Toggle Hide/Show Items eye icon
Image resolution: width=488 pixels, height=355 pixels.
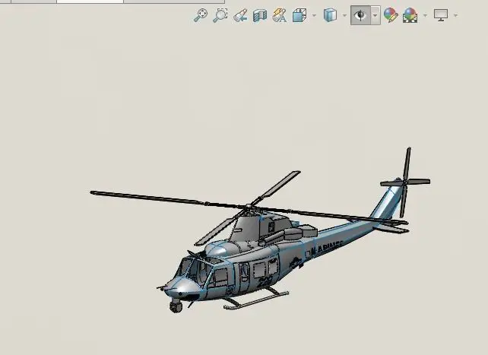(x=360, y=15)
